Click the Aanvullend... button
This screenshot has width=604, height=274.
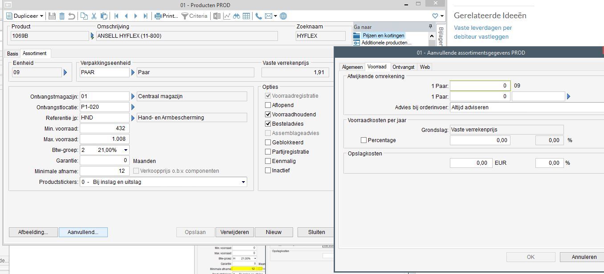coord(83,232)
